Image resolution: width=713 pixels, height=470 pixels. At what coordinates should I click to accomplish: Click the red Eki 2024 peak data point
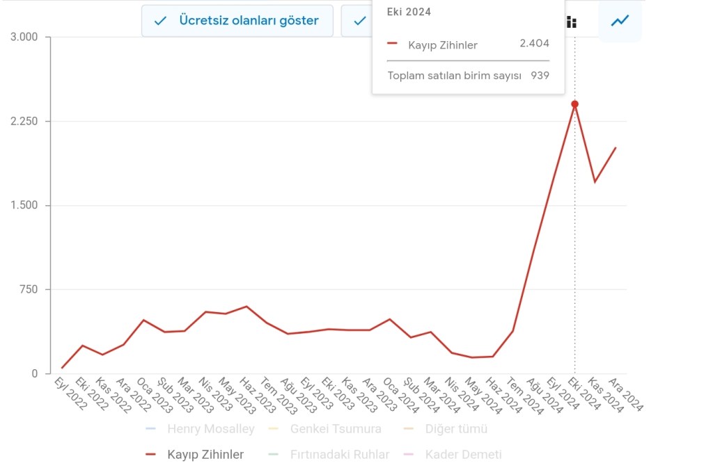(575, 104)
